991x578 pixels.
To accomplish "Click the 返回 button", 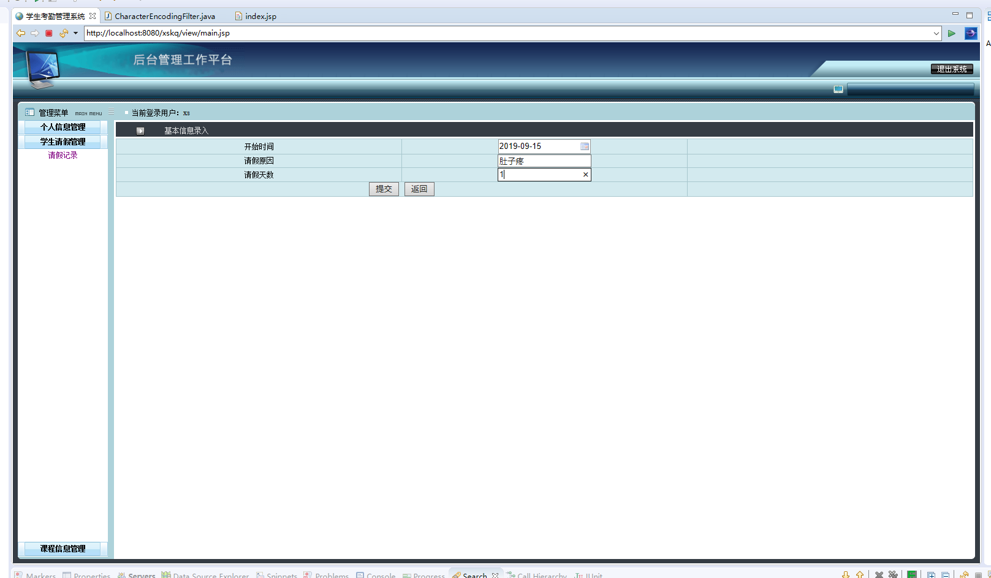I will coord(419,189).
